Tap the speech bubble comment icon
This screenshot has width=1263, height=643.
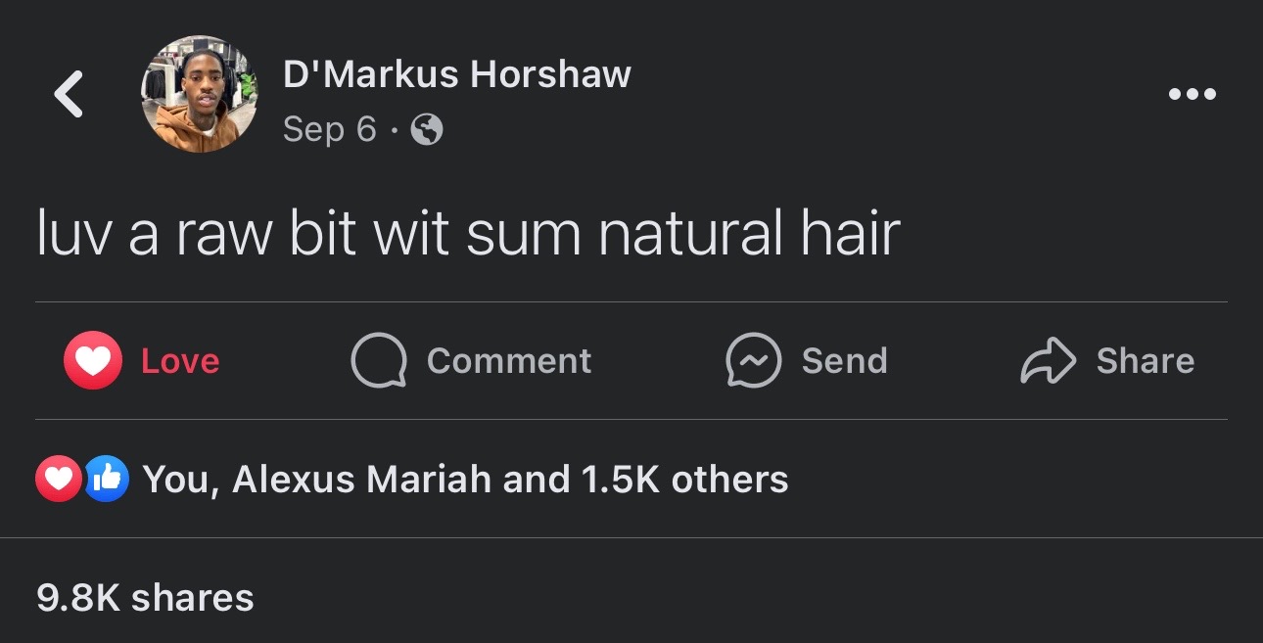coord(379,361)
